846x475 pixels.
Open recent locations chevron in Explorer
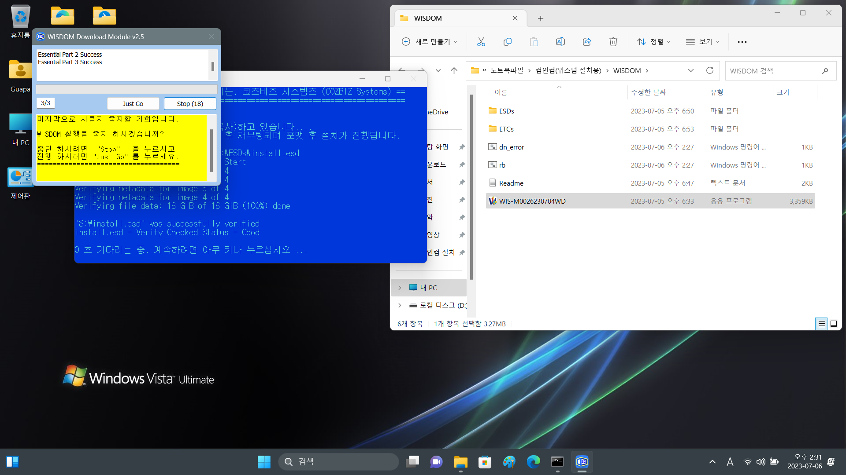pos(438,70)
